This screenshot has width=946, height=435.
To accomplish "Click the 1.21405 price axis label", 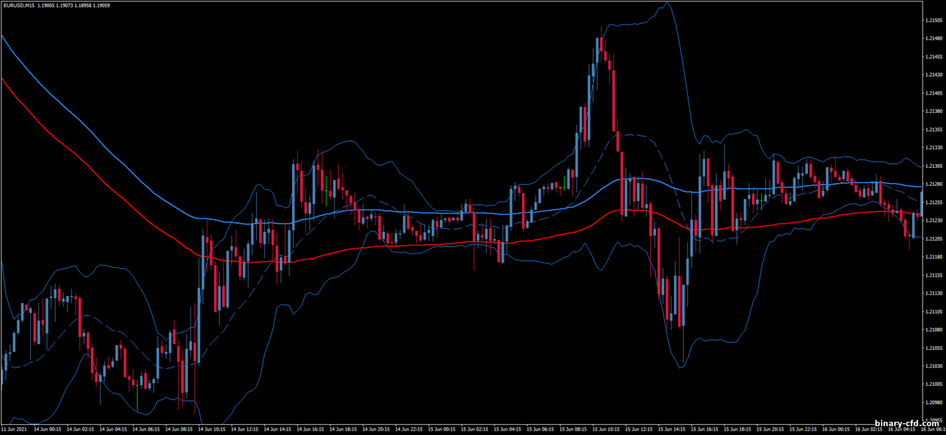I will [933, 93].
